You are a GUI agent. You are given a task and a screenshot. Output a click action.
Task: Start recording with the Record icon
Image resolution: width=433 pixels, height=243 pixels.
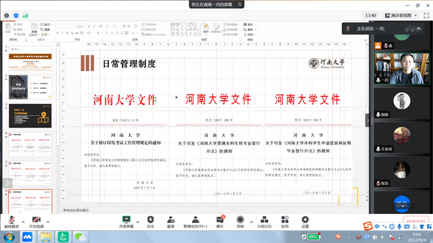tap(240, 220)
